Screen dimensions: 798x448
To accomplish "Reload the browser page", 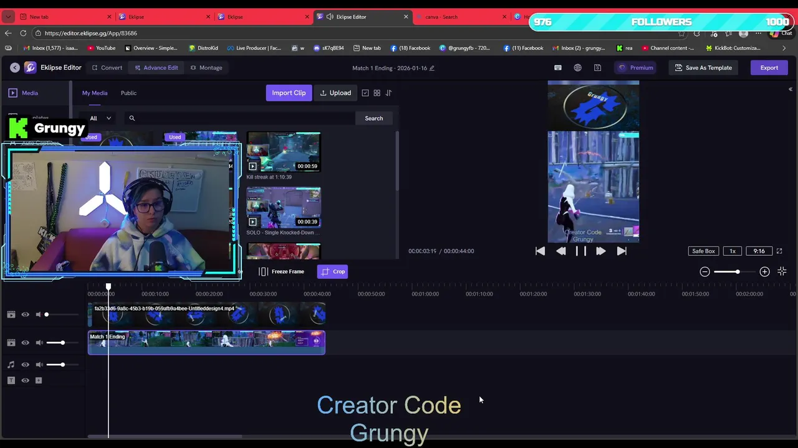I will coord(23,33).
